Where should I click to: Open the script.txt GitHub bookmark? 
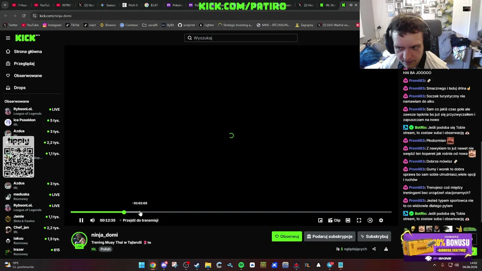pyautogui.click(x=186, y=25)
